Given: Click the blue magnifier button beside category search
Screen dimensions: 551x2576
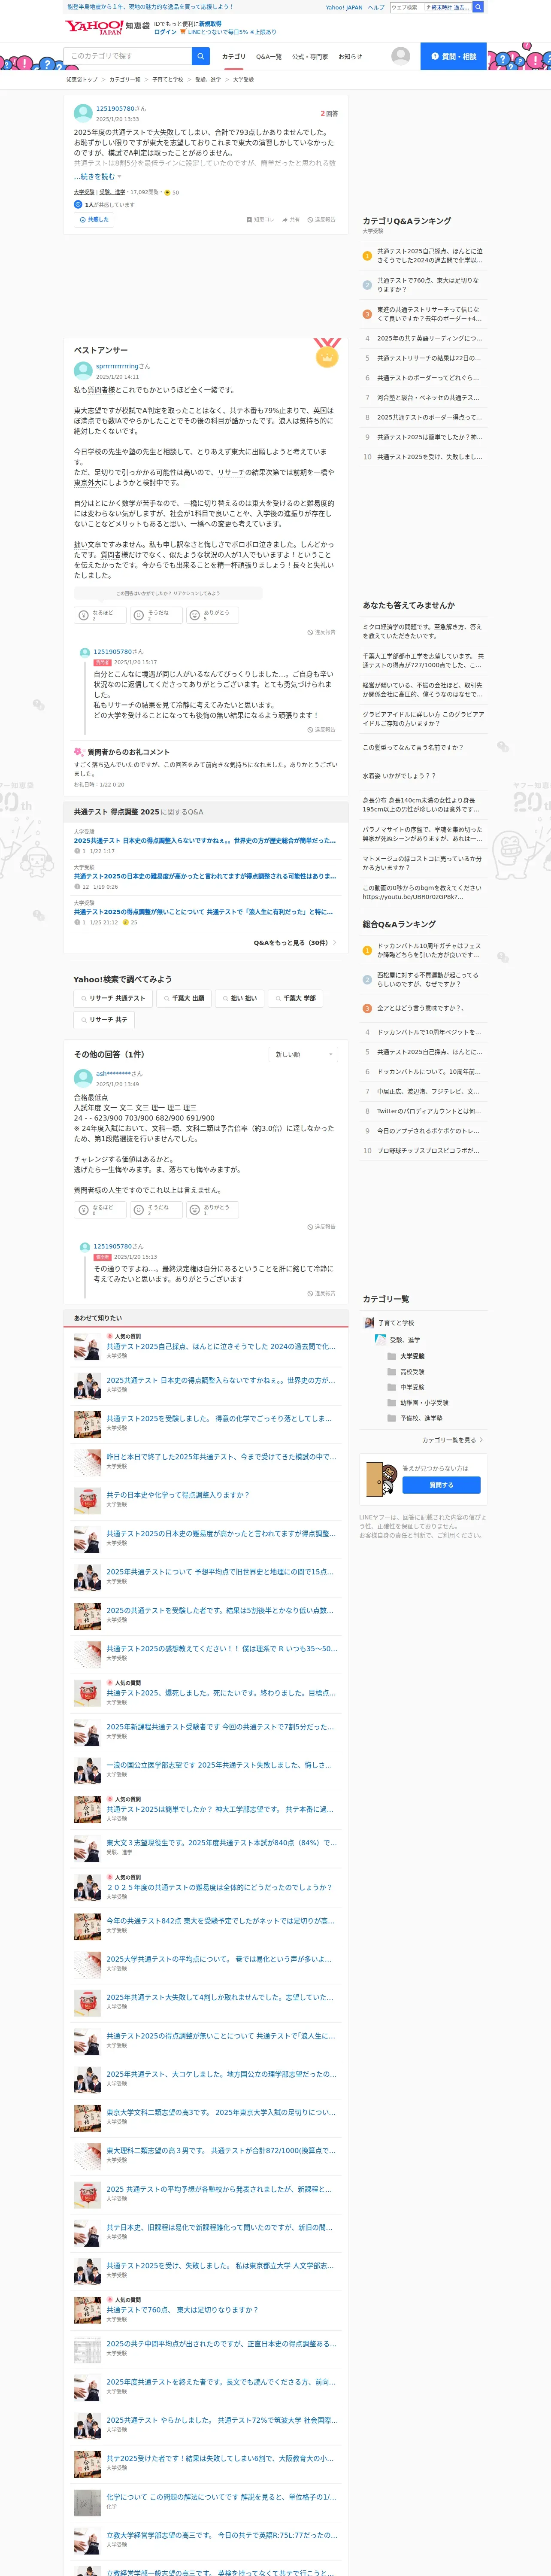Looking at the screenshot, I should coord(201,56).
